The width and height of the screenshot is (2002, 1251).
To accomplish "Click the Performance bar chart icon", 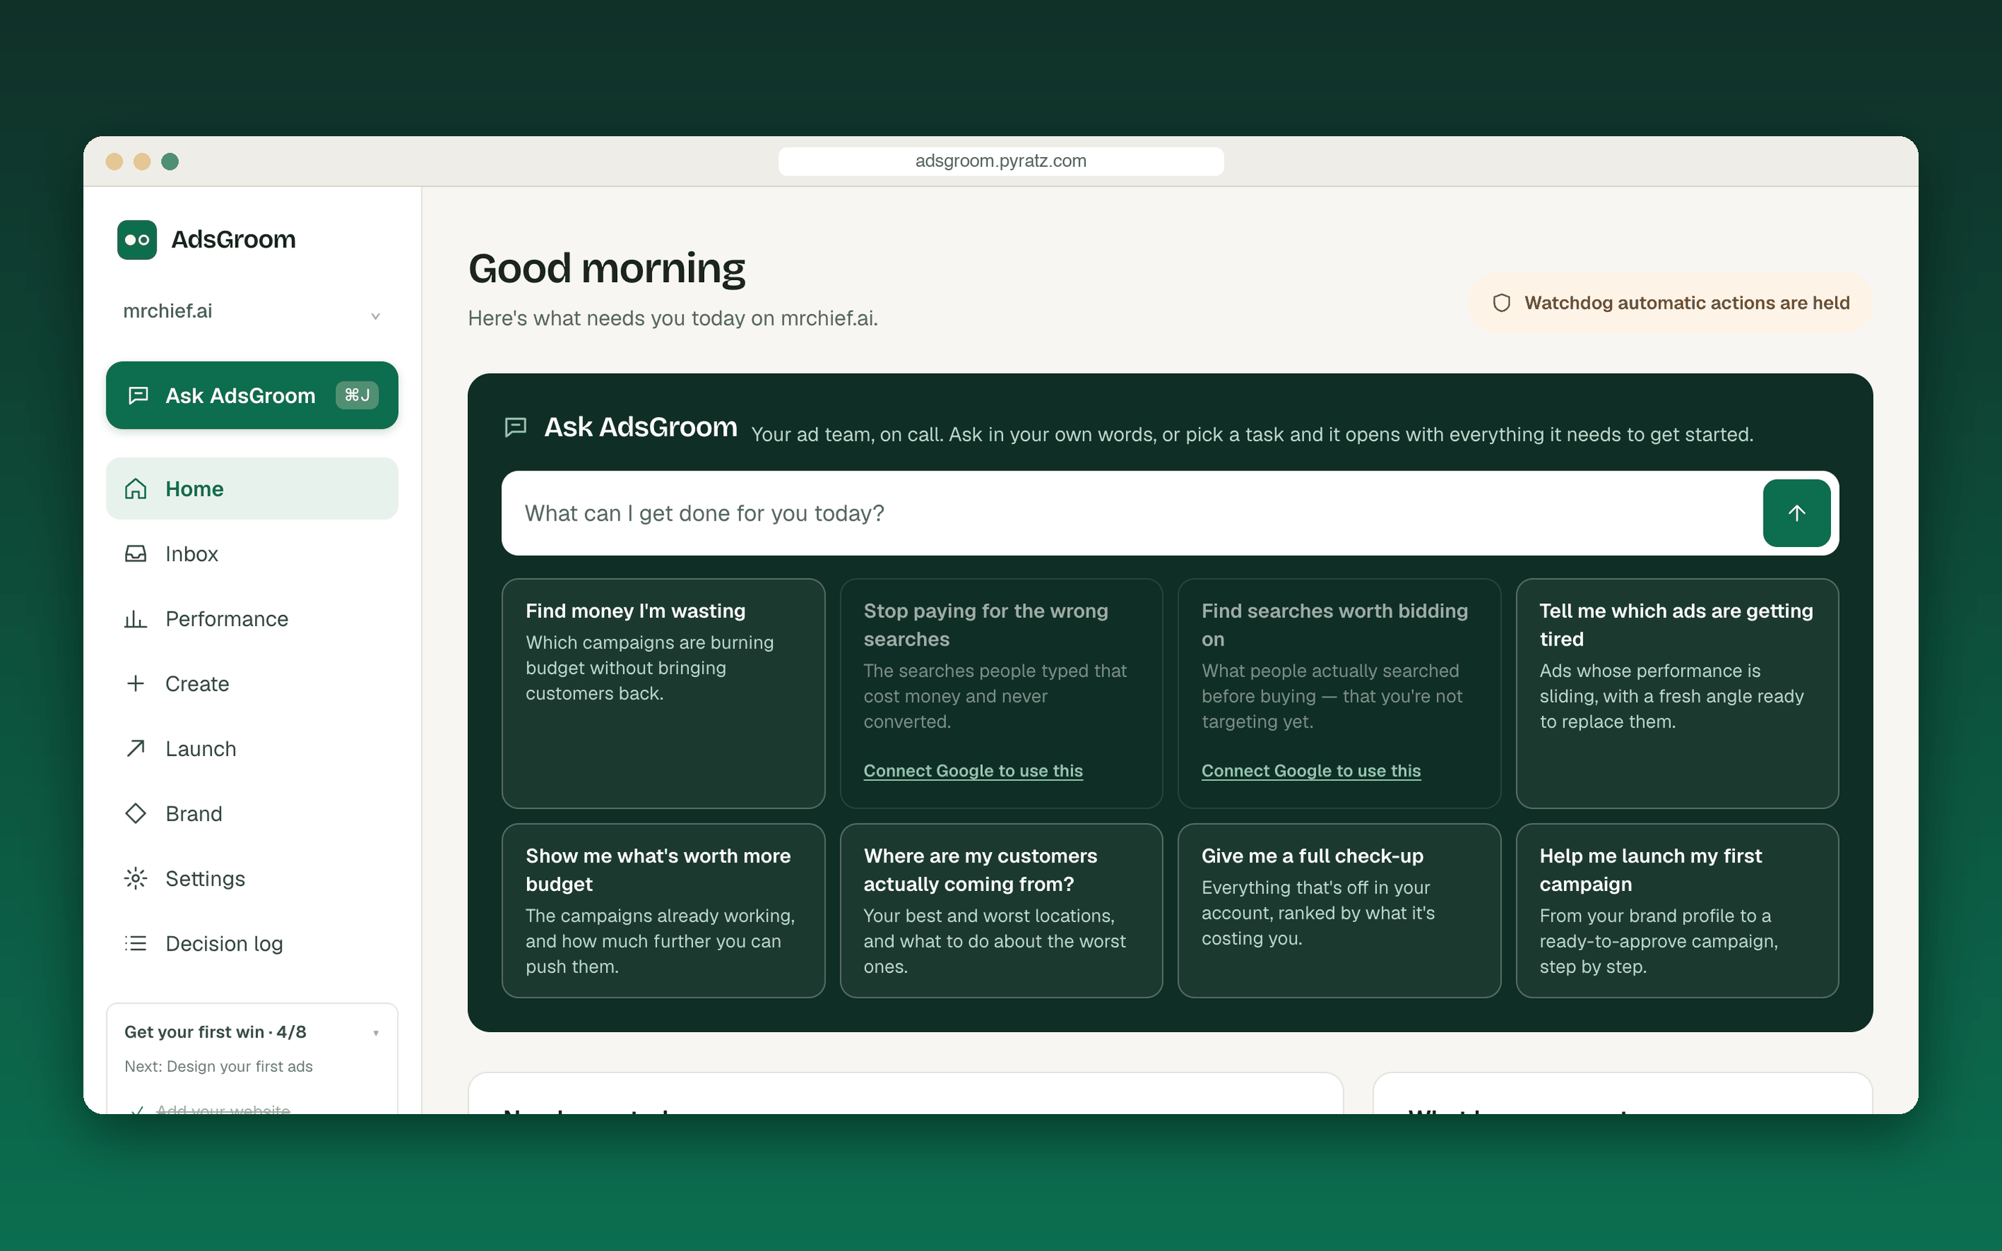I will (x=136, y=619).
